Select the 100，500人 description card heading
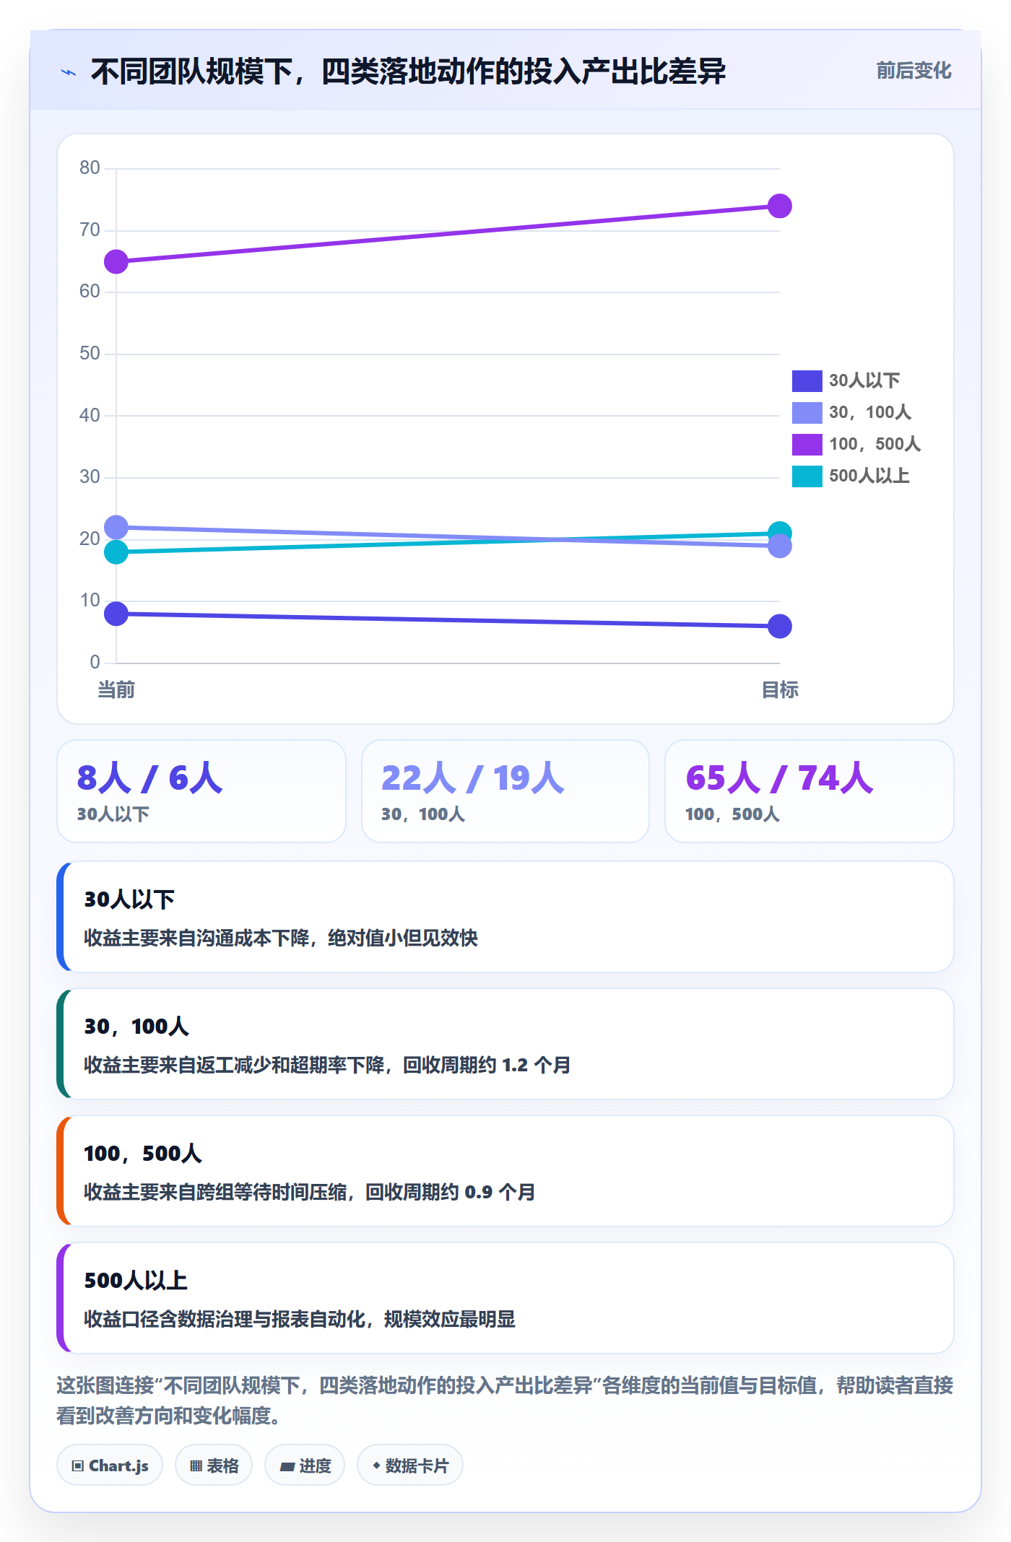The image size is (1011, 1542). coord(143,1154)
